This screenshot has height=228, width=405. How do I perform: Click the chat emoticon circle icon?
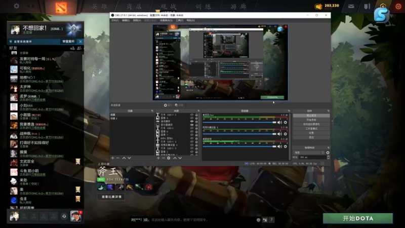(x=258, y=220)
